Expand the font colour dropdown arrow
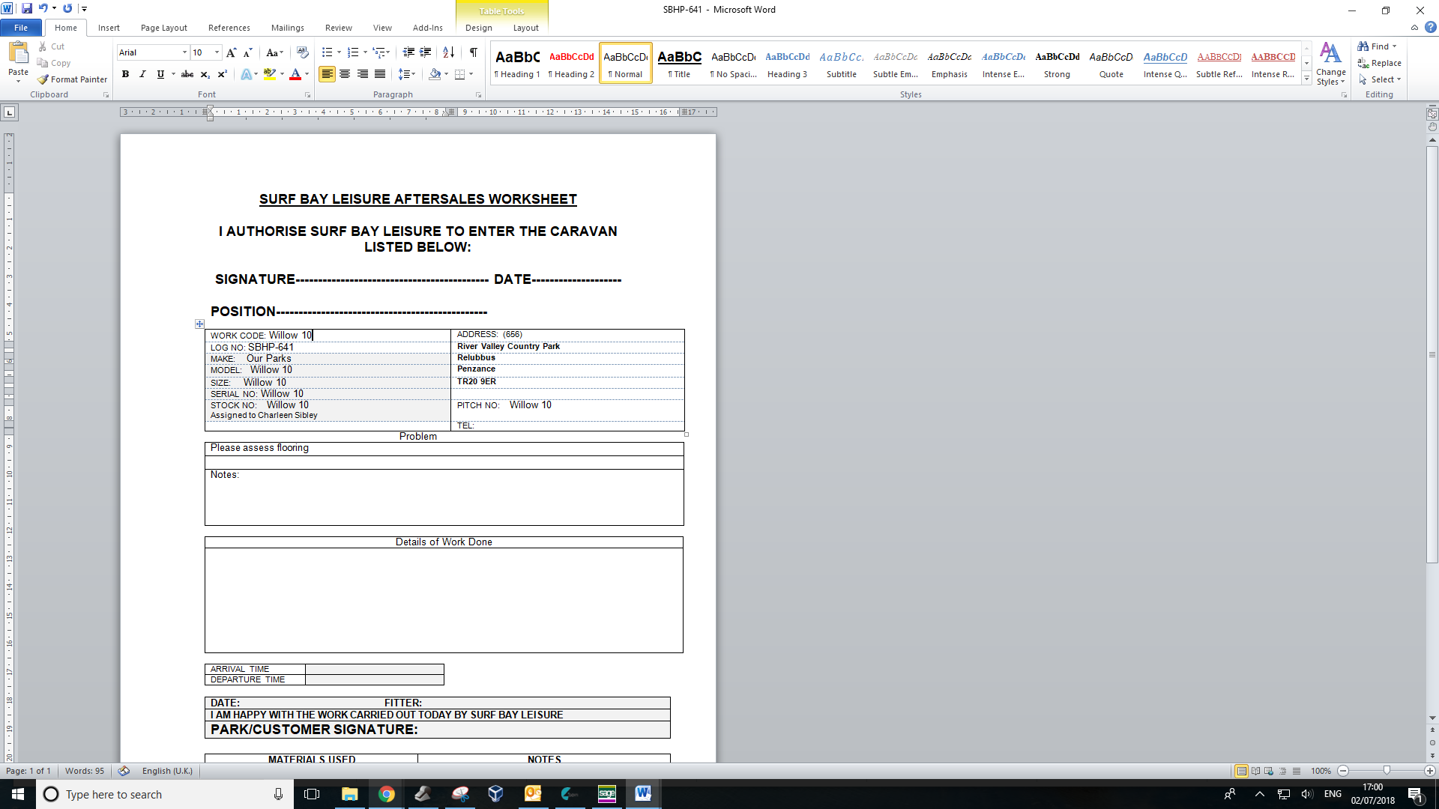Image resolution: width=1439 pixels, height=809 pixels. (307, 74)
